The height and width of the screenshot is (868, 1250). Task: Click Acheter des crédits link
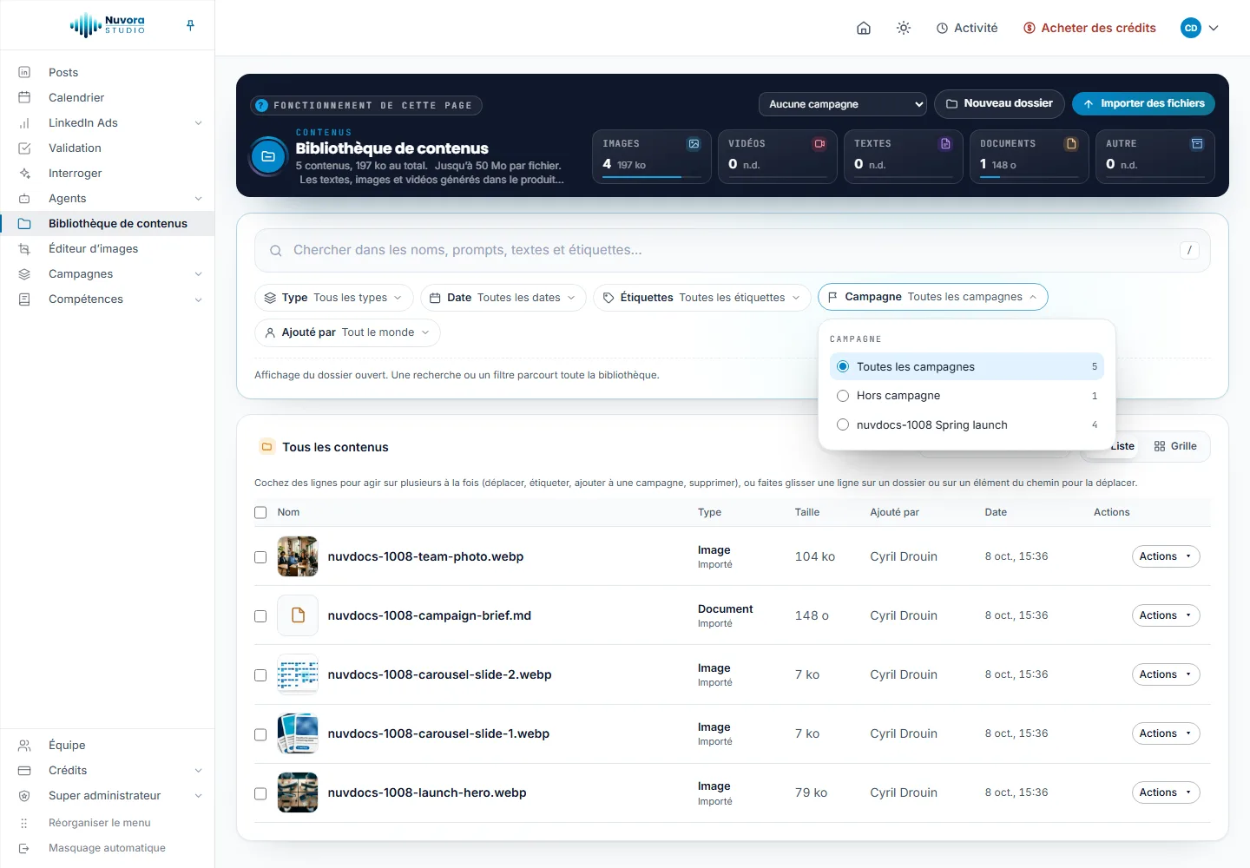1089,28
